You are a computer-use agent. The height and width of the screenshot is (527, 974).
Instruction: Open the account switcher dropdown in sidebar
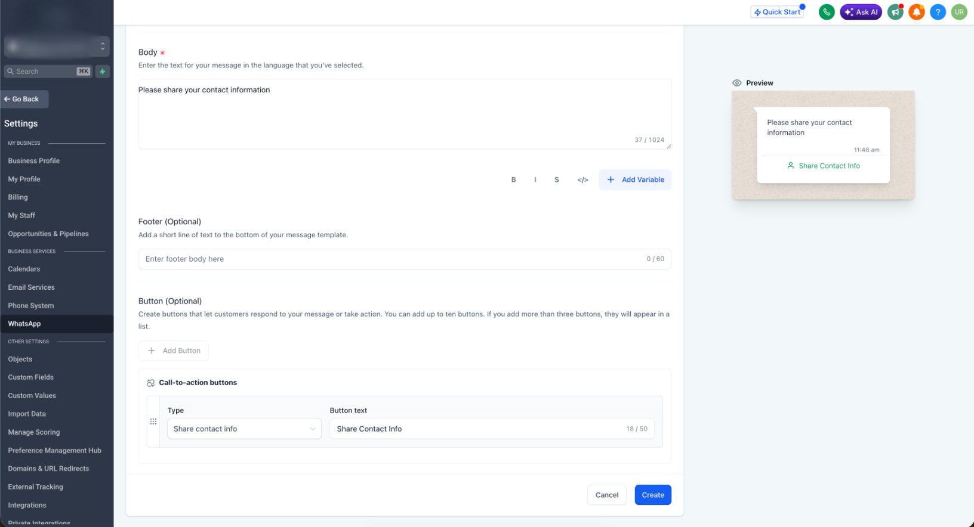(x=57, y=46)
